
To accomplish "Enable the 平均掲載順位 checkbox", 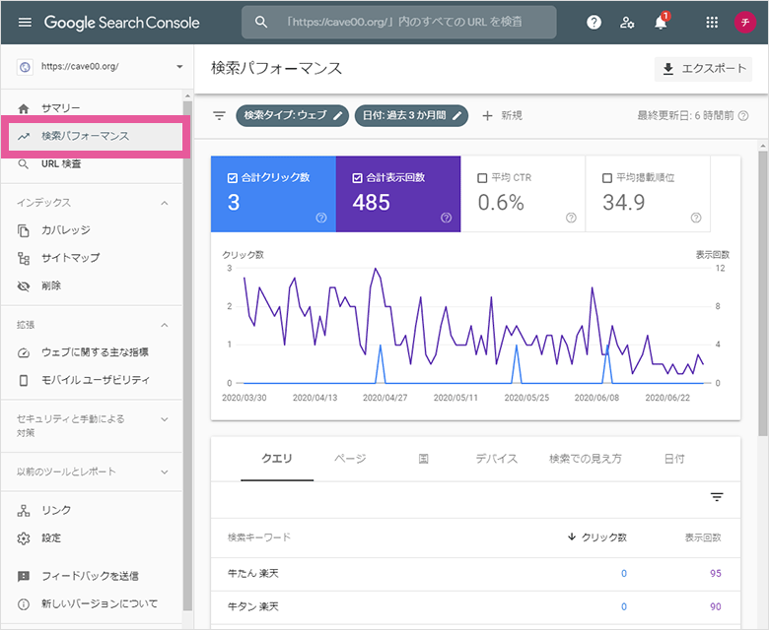I will (607, 178).
